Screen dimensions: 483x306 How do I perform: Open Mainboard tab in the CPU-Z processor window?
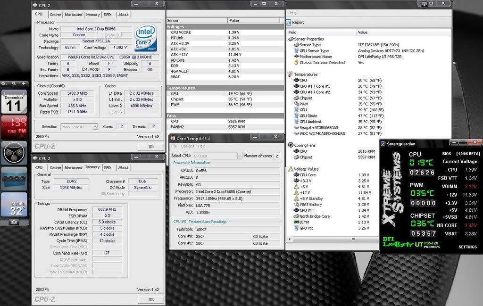(x=73, y=15)
